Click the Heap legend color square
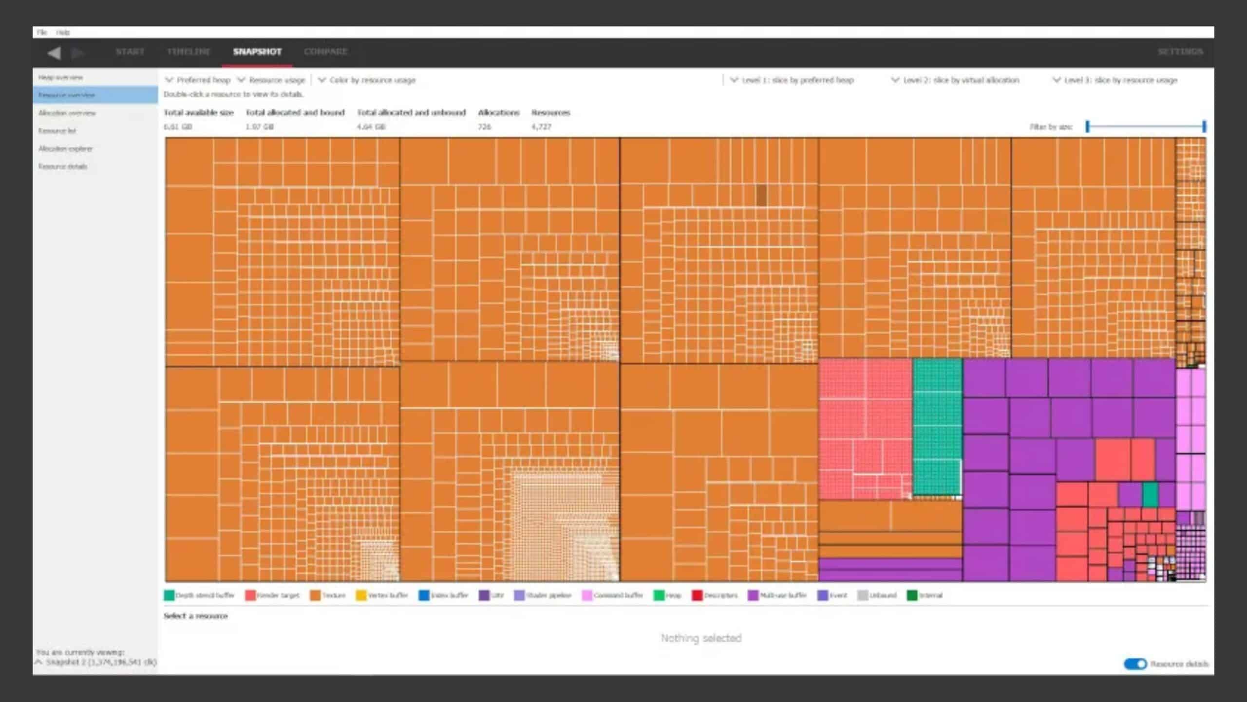The height and width of the screenshot is (702, 1247). (x=659, y=595)
